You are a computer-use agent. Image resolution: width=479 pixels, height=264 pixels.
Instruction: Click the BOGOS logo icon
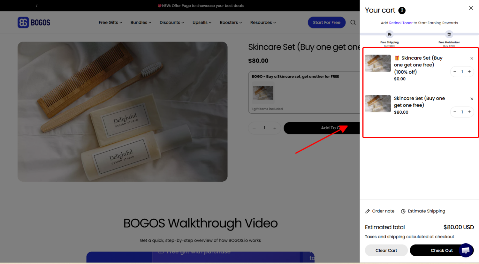pyautogui.click(x=22, y=22)
